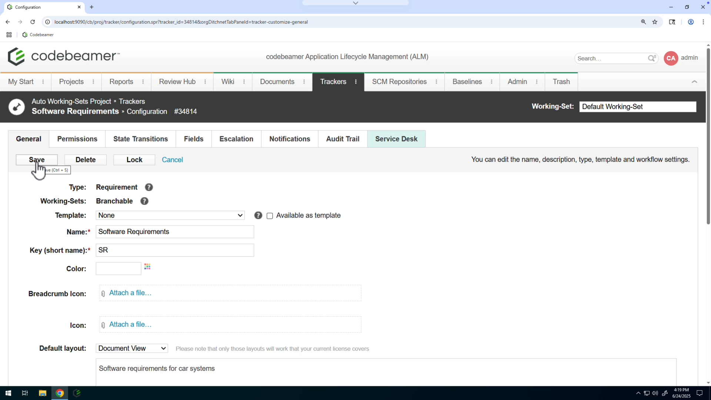Screen dimensions: 711x400
Task: Bookmark this page with the star icon
Action: click(655, 22)
